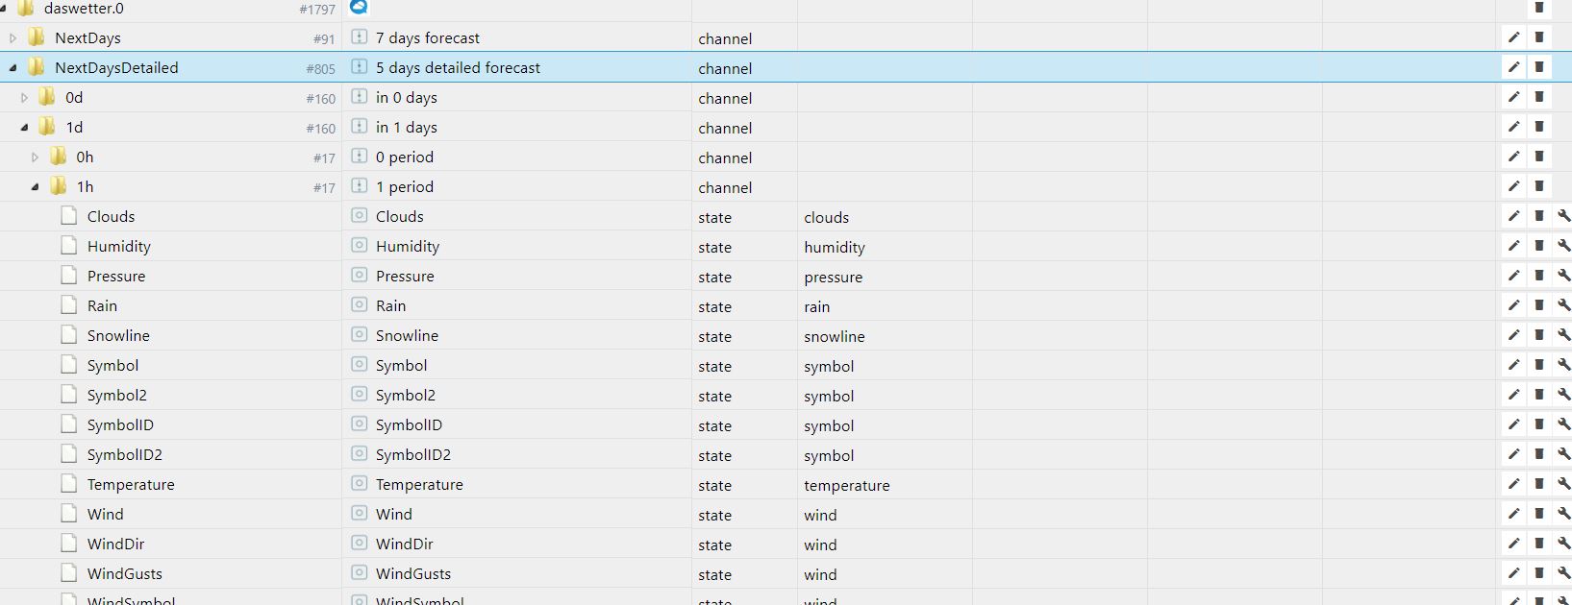Click trash icon on 0d row
Image resolution: width=1572 pixels, height=605 pixels.
[x=1538, y=97]
